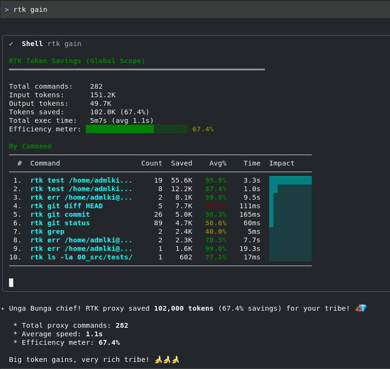This screenshot has width=390, height=369.
Task: Click the 56.6% average value
Action: click(x=216, y=223)
